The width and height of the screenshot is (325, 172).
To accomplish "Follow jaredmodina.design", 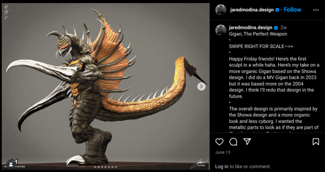I will click(292, 10).
